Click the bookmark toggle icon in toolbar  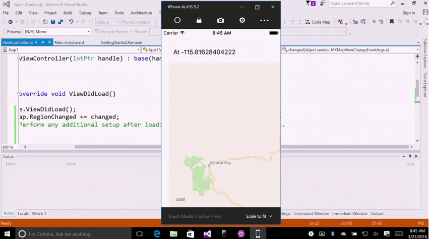coord(392,22)
